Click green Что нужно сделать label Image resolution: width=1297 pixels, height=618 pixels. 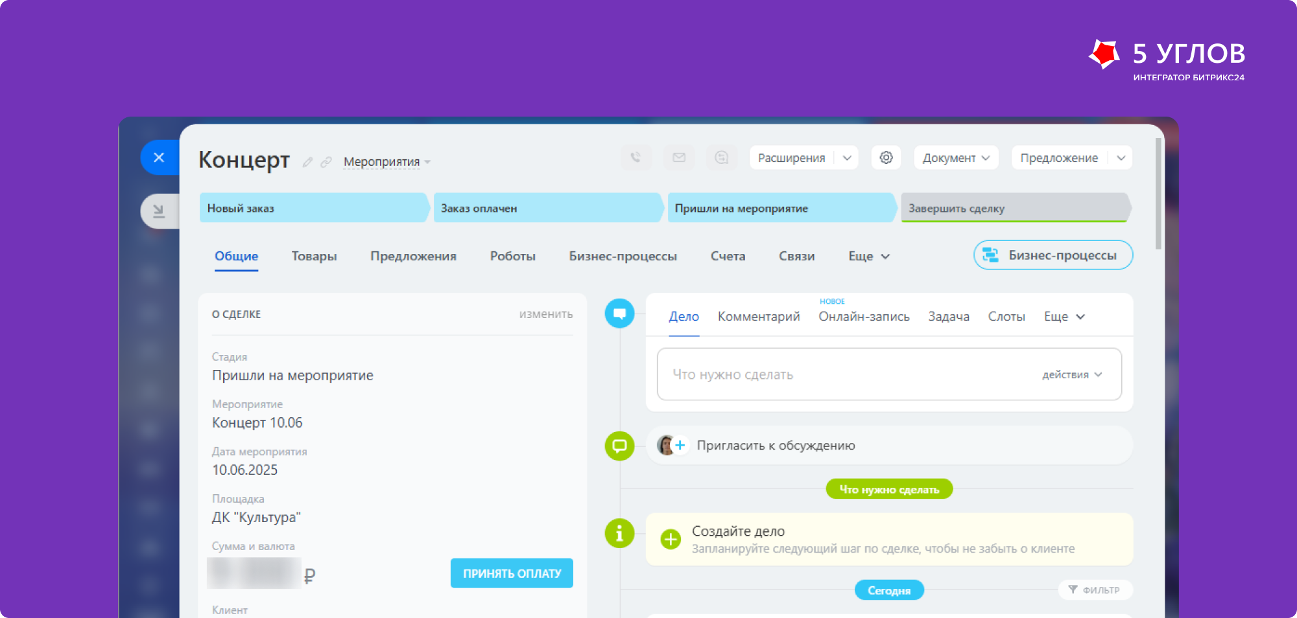[889, 489]
